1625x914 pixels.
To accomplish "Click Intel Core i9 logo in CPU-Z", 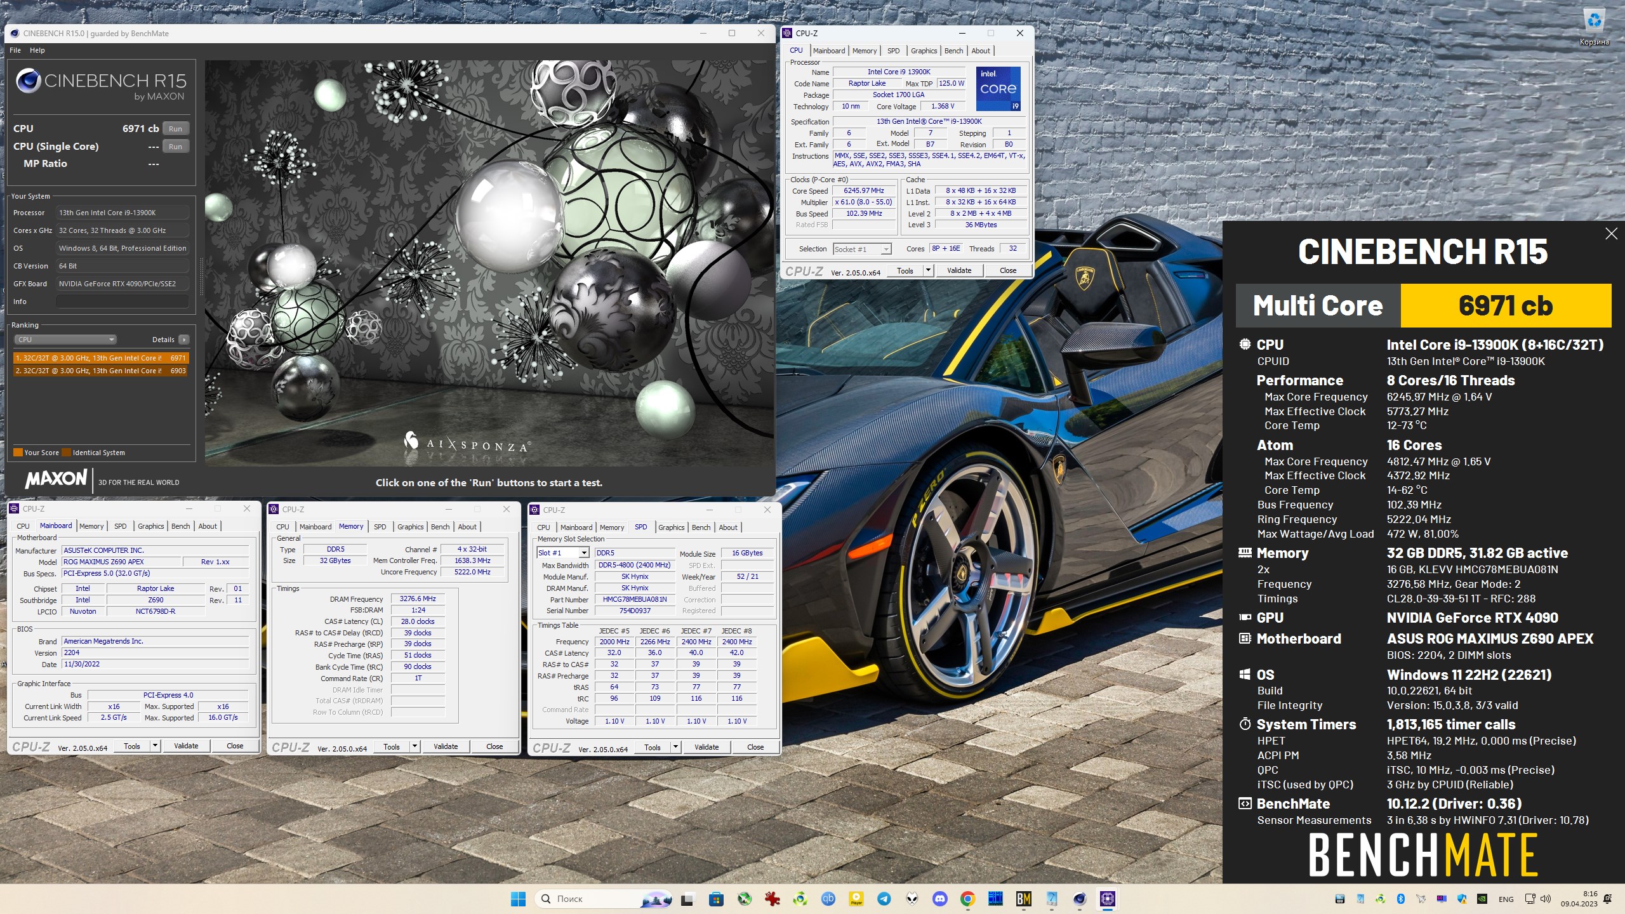I will click(998, 88).
